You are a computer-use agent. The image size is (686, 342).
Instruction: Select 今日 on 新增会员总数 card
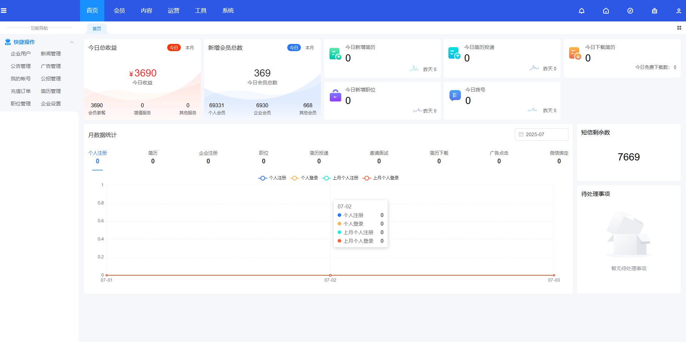click(x=294, y=48)
